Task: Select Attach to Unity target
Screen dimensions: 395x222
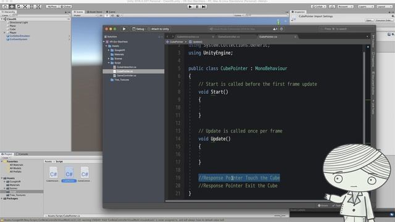Action: tap(158, 29)
